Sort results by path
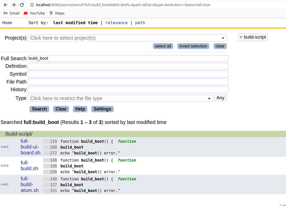Viewport: 286px width, 206px height. (140, 23)
